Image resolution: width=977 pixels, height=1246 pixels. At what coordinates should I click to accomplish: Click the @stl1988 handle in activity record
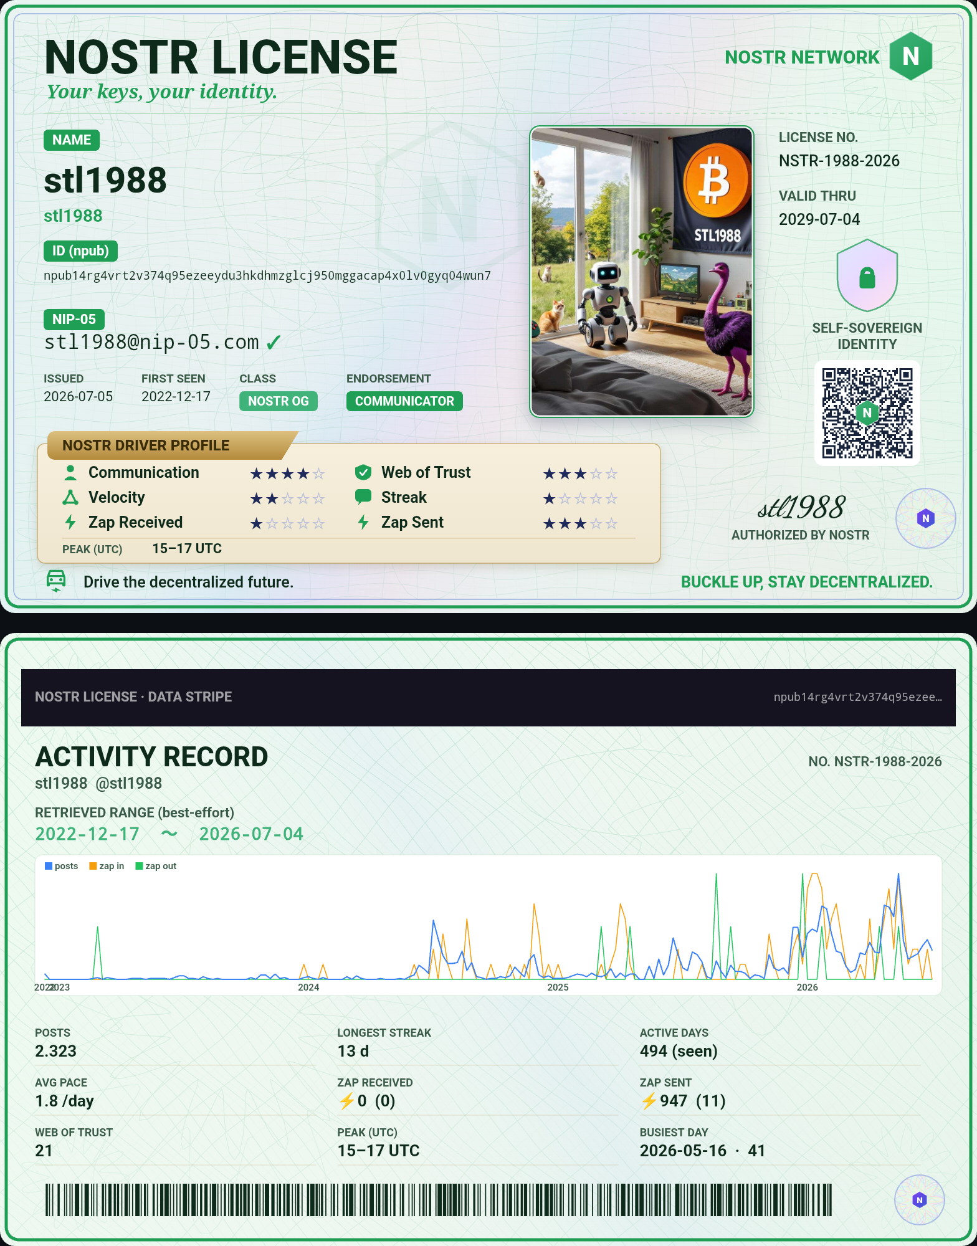(x=129, y=783)
